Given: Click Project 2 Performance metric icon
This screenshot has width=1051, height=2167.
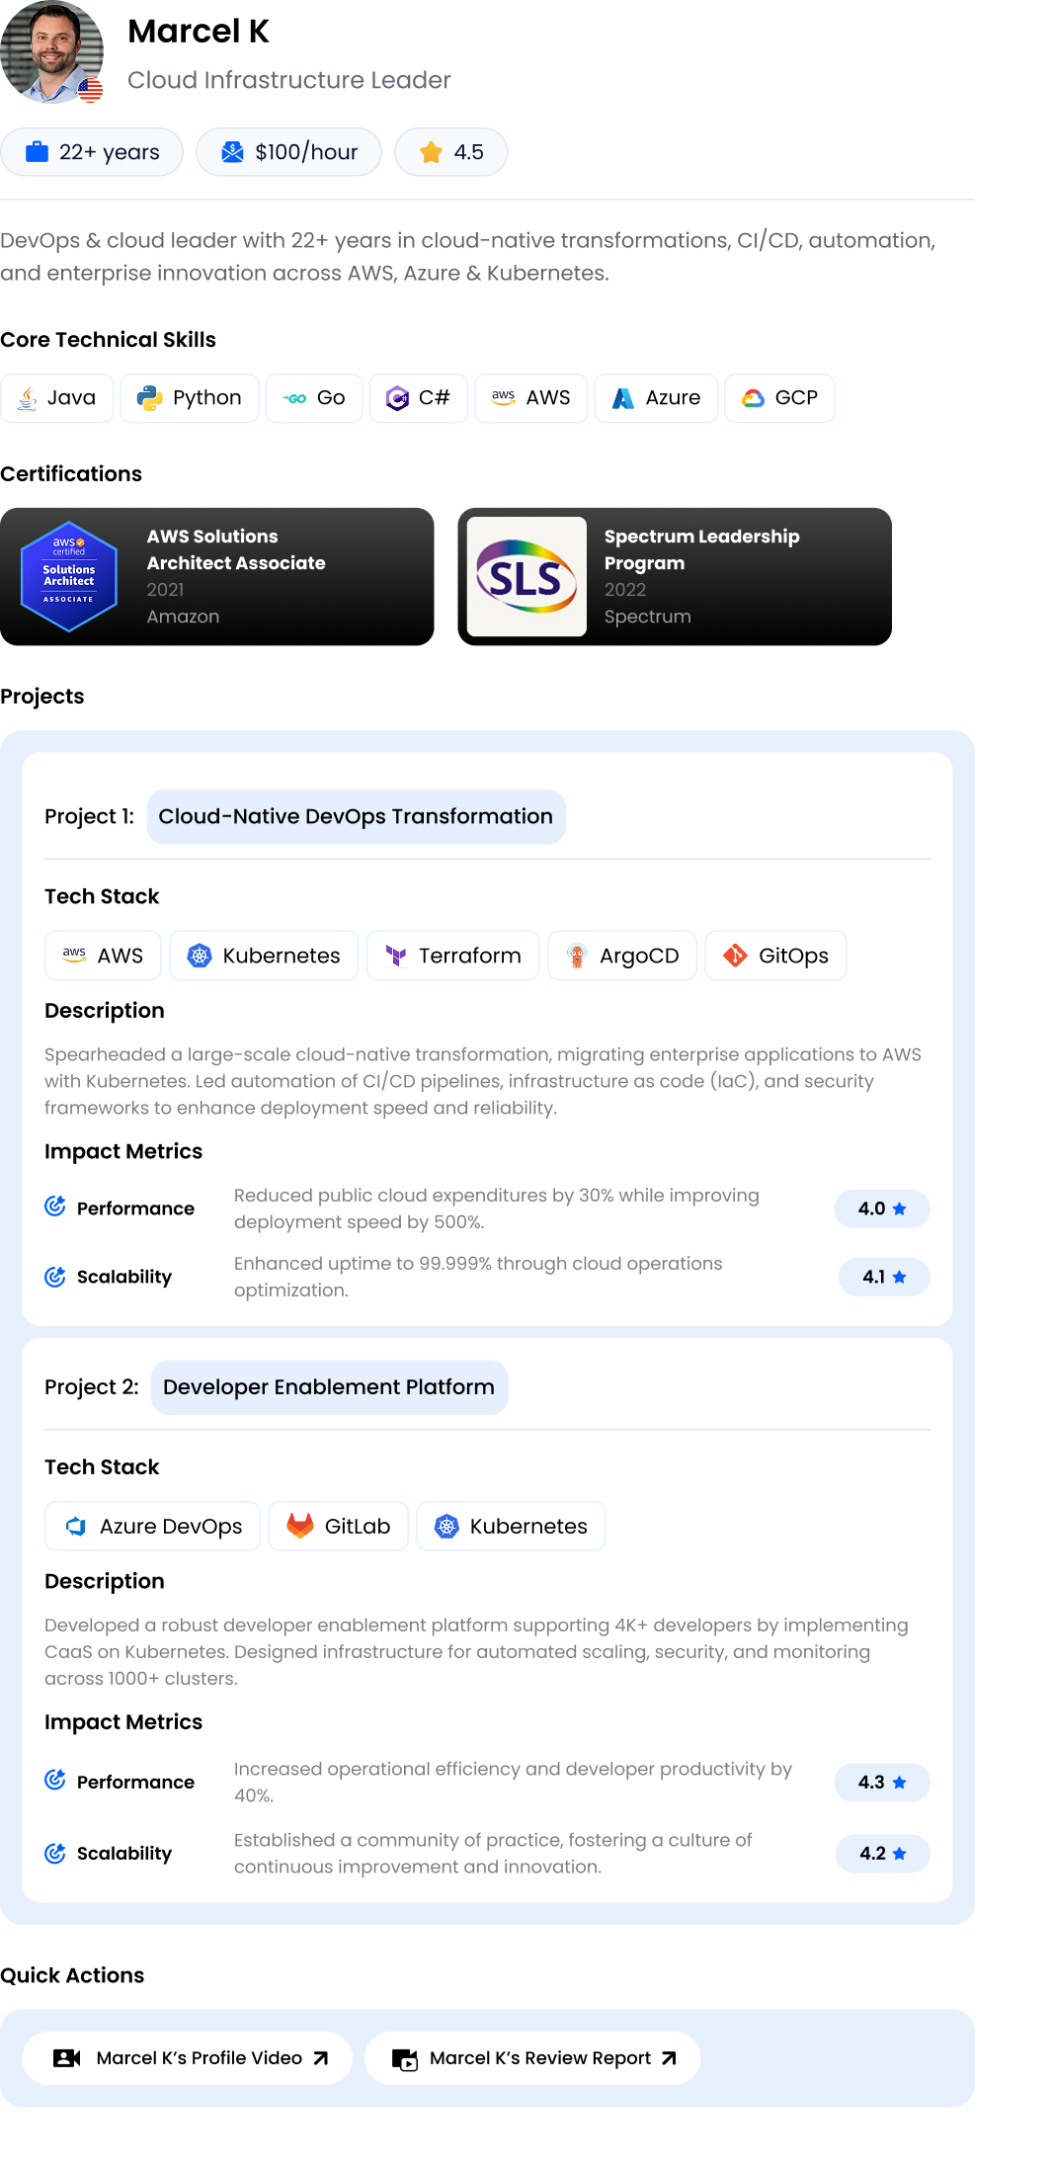Looking at the screenshot, I should [55, 1781].
